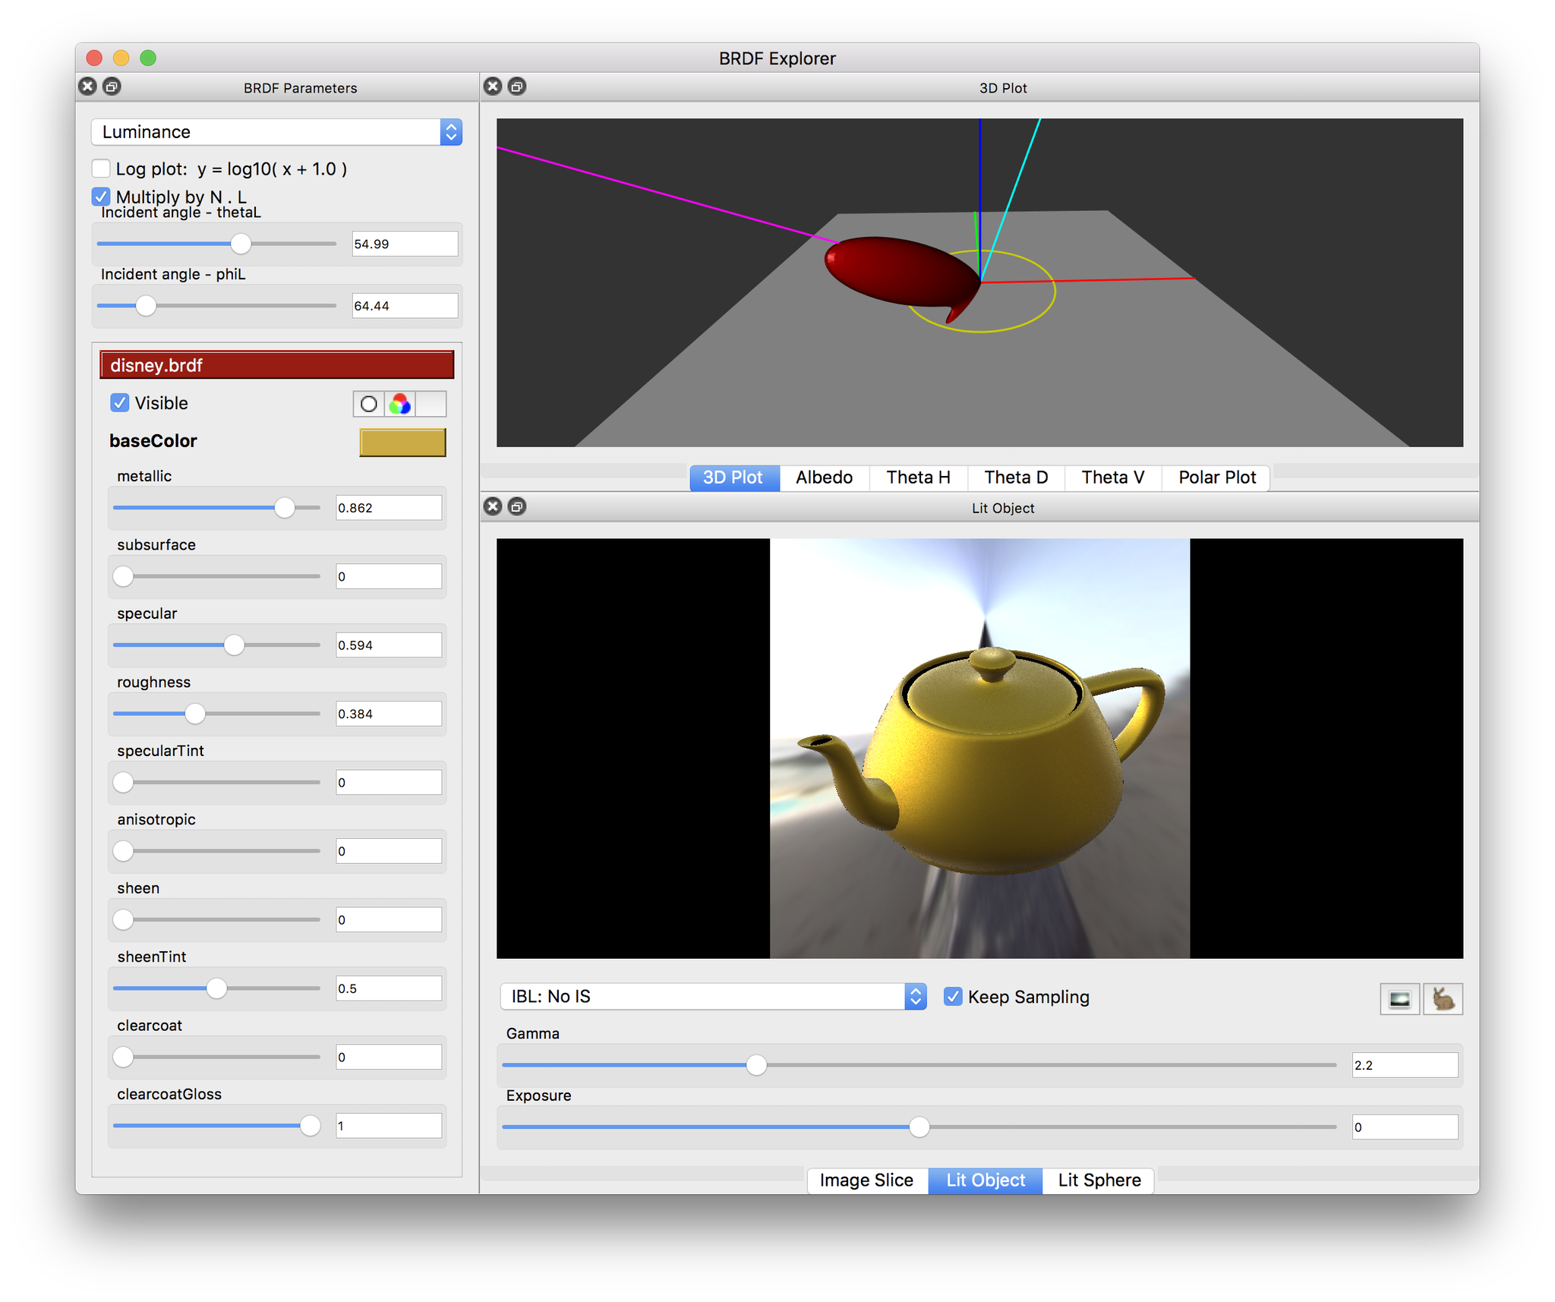The width and height of the screenshot is (1555, 1302).
Task: Switch to the Theta D tab
Action: point(1016,478)
